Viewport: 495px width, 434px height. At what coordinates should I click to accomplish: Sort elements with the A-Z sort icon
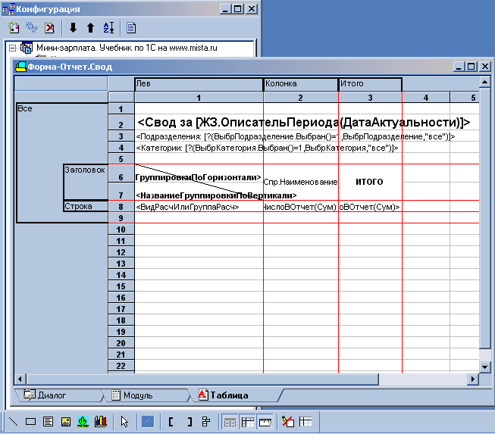(x=108, y=28)
